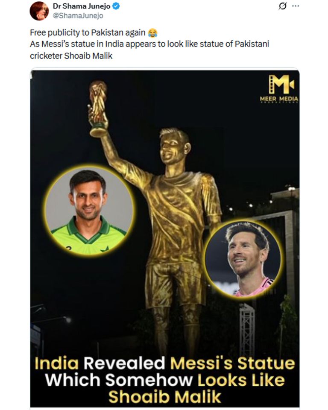This screenshot has height=410, width=328.
Task: Click the "Which Somehow Looks Like" caption line
Action: [x=165, y=380]
